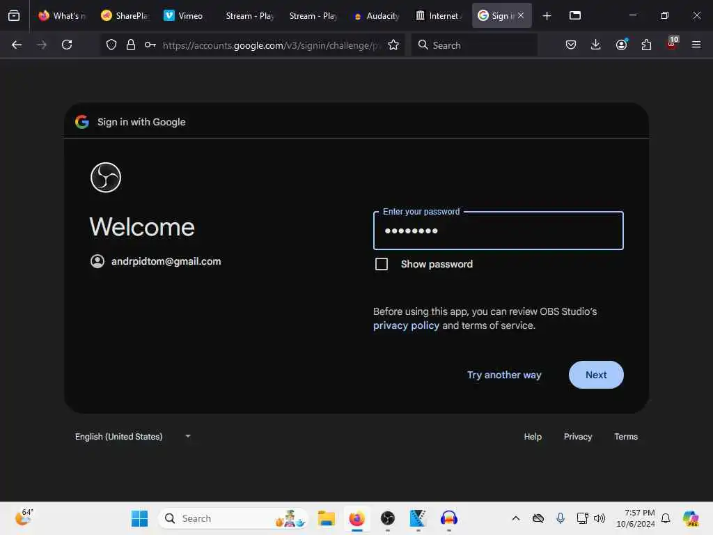This screenshot has height=535, width=713.
Task: Switch to the first Stream - Play tab
Action: [x=249, y=15]
